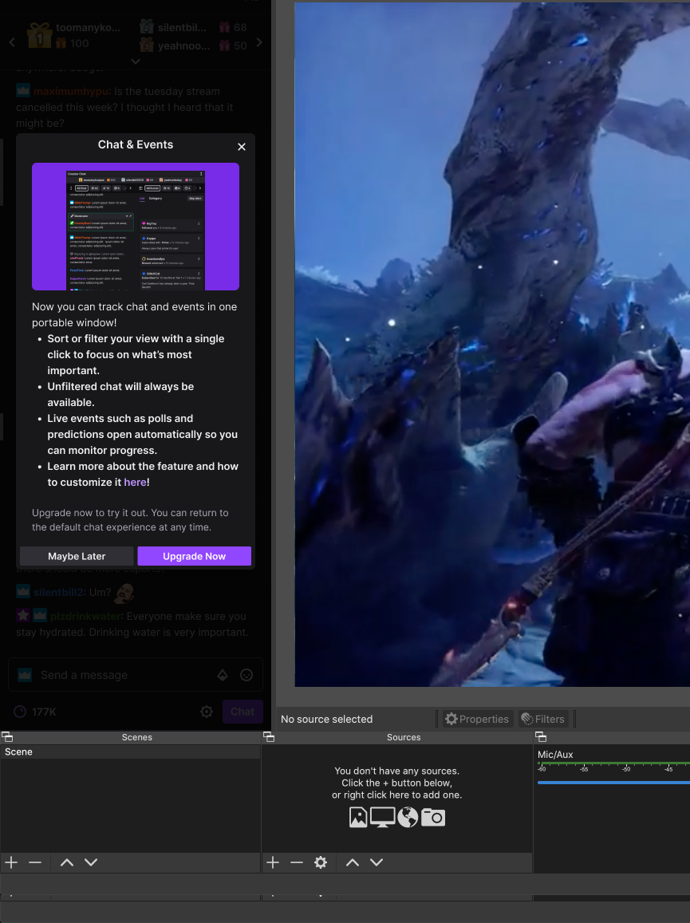The image size is (690, 923).
Task: Open the Sources panel settings gear
Action: (x=320, y=862)
